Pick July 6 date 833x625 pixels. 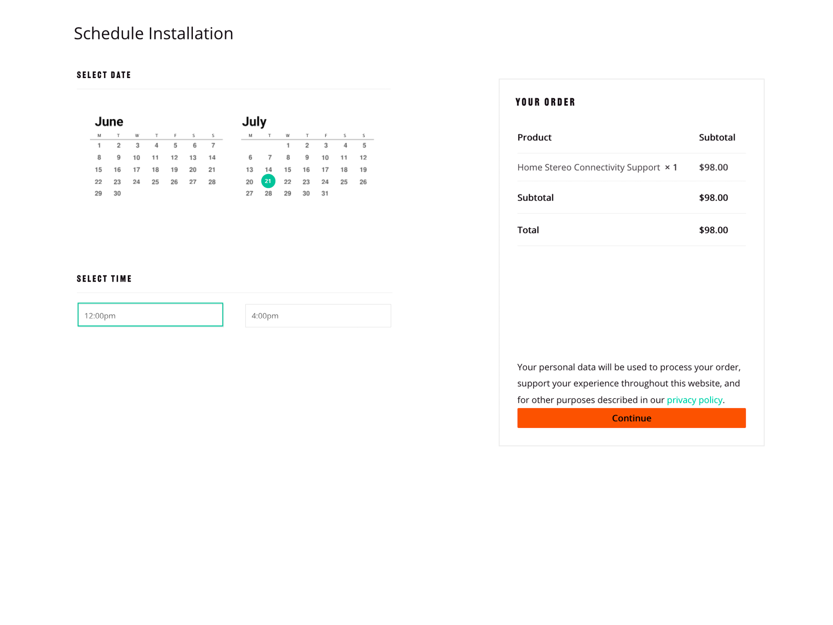coord(250,157)
